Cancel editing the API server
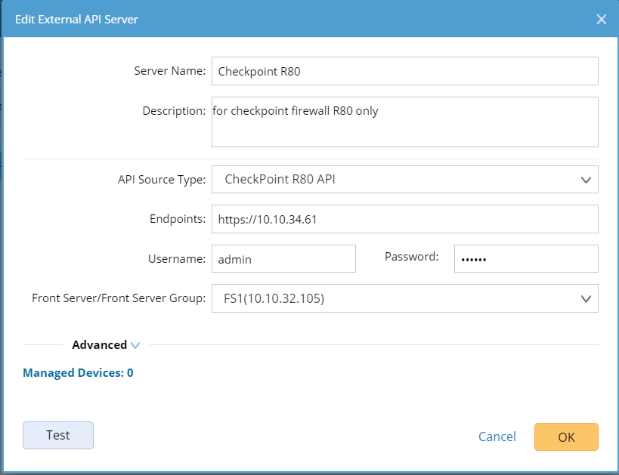The width and height of the screenshot is (619, 475). coord(497,436)
